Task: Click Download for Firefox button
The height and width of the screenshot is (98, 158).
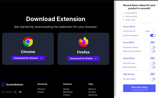Action: 83,58
